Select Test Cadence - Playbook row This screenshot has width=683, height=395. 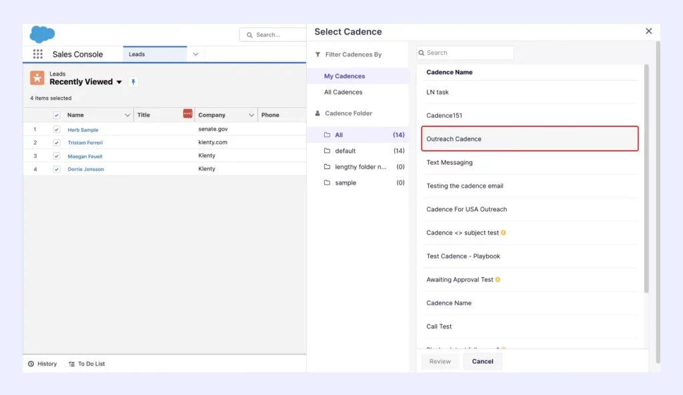point(529,256)
